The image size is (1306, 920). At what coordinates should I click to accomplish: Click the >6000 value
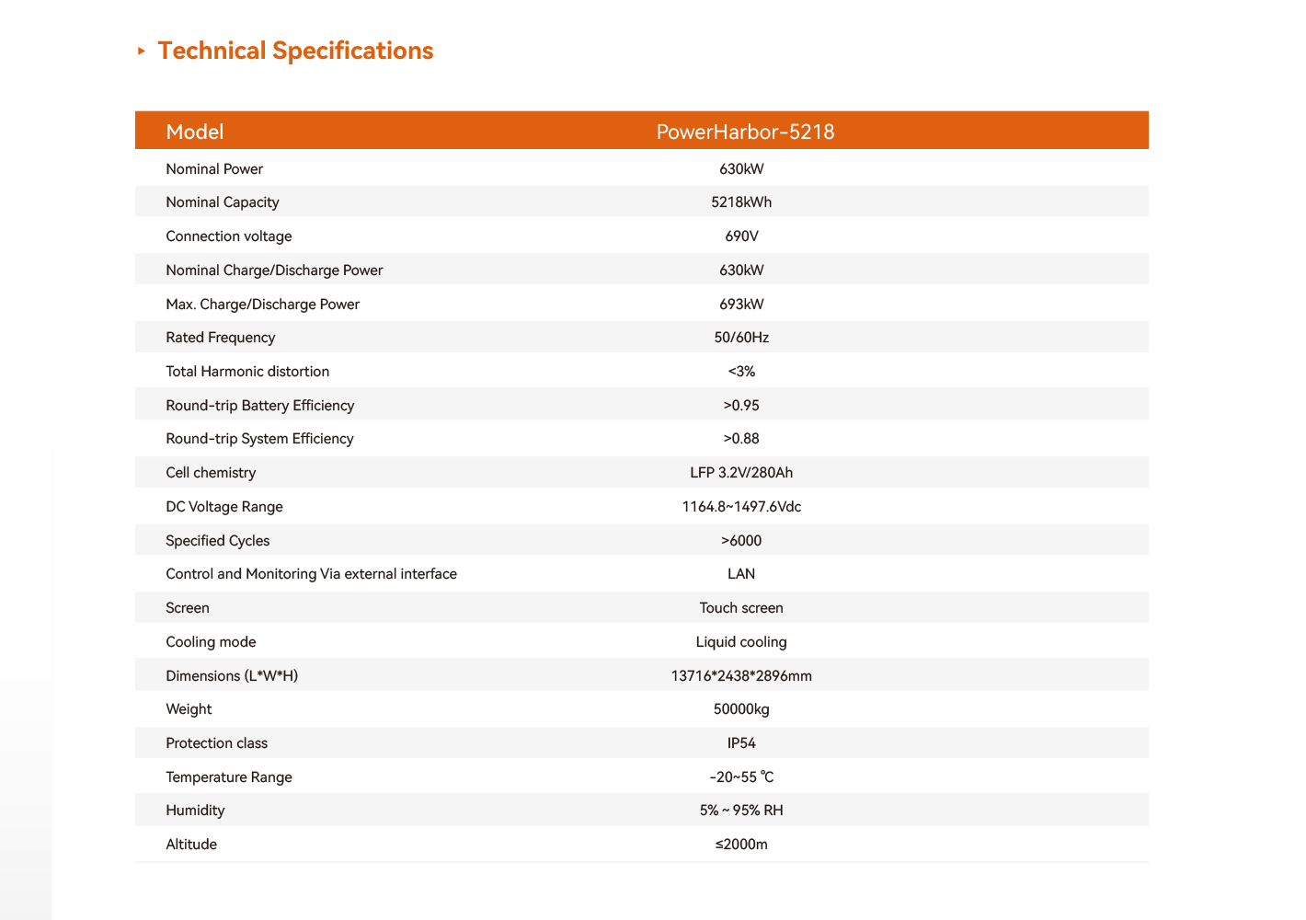(x=741, y=541)
